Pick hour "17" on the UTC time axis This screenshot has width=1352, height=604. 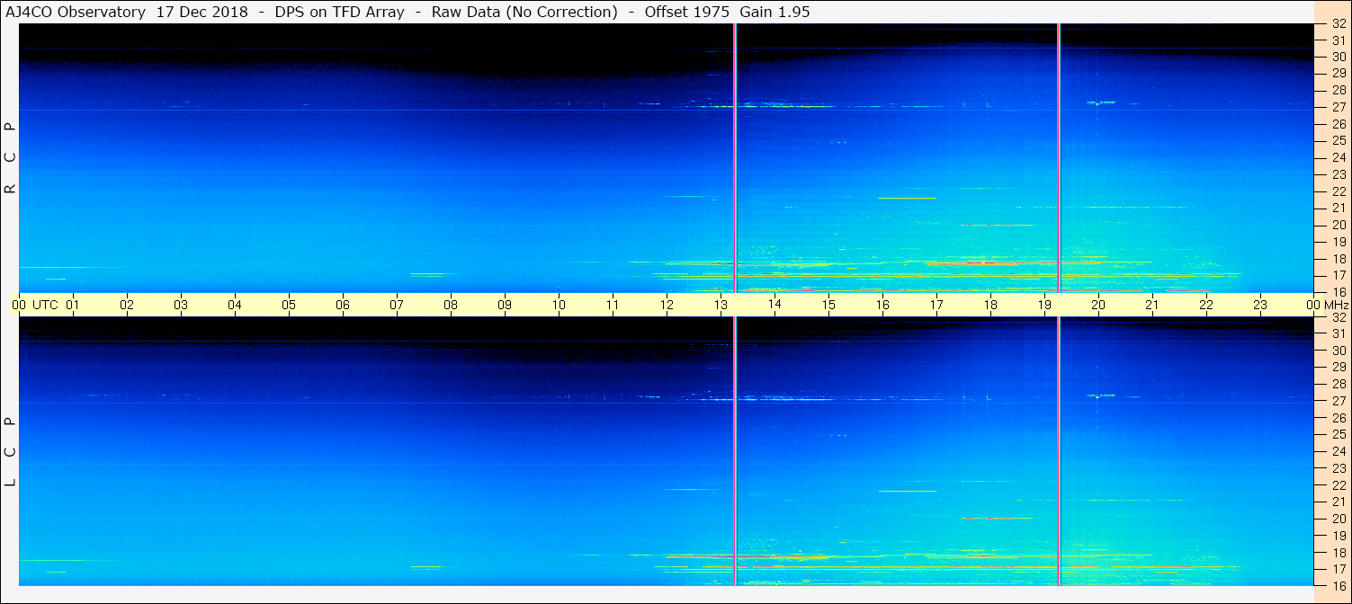[936, 305]
